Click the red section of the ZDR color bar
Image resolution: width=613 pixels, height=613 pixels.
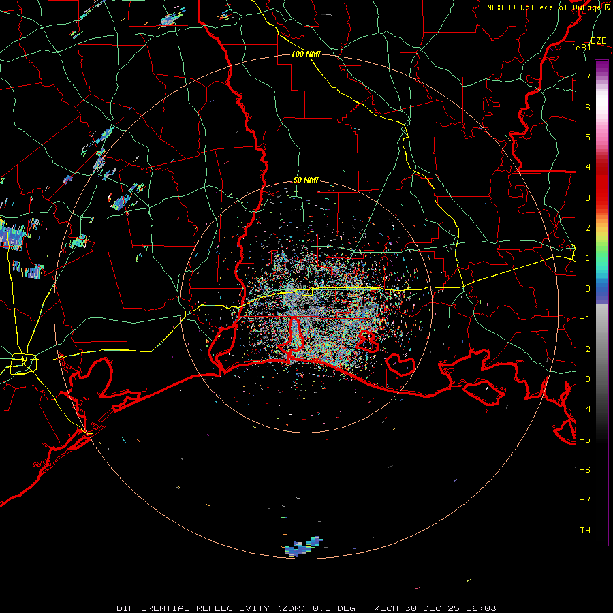pyautogui.click(x=601, y=180)
